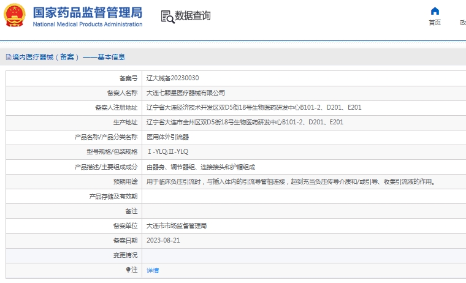Click the 变更情况 row label

[126, 255]
